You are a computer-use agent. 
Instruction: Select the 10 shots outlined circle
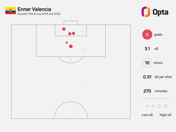(x=147, y=63)
